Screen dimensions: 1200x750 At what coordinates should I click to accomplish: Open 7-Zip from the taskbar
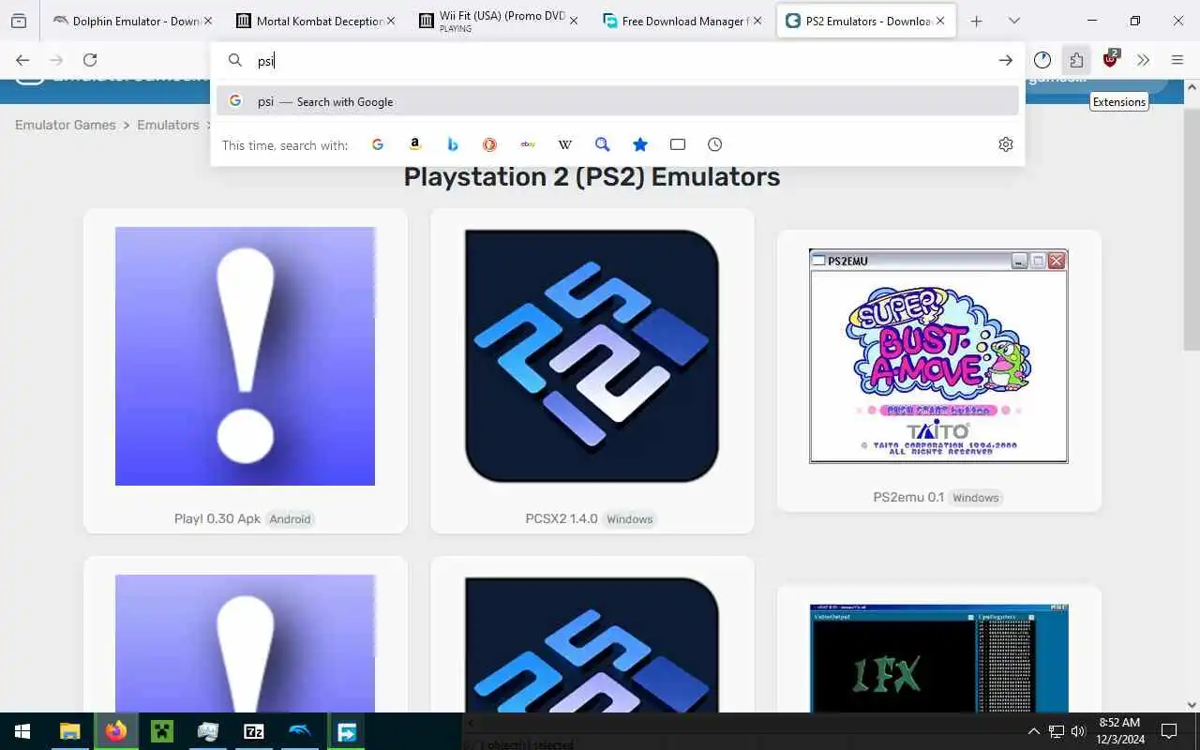coord(253,731)
